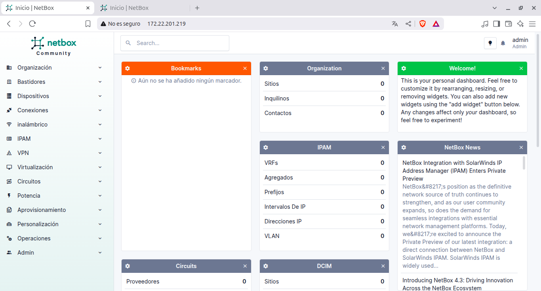The height and width of the screenshot is (291, 541).
Task: Click the Personalización toolbox icon
Action: 9,224
